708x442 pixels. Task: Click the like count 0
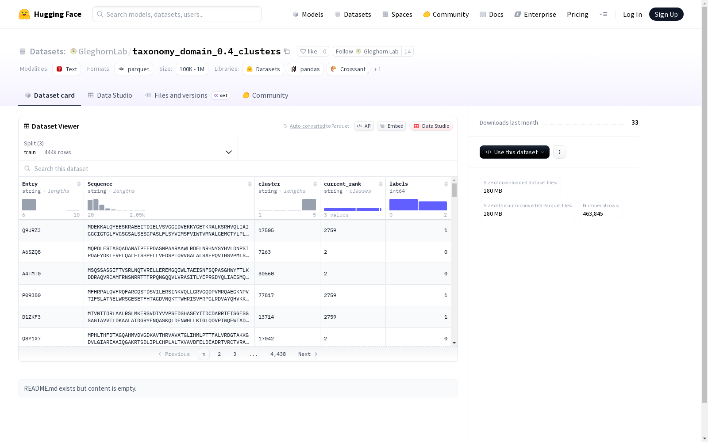pyautogui.click(x=325, y=51)
